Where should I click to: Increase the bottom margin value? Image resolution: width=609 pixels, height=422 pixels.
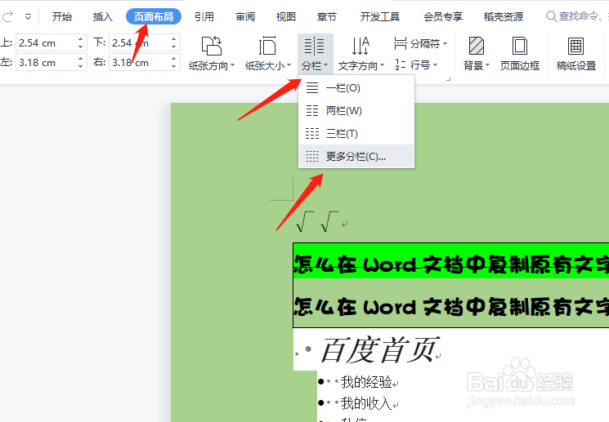tap(173, 39)
